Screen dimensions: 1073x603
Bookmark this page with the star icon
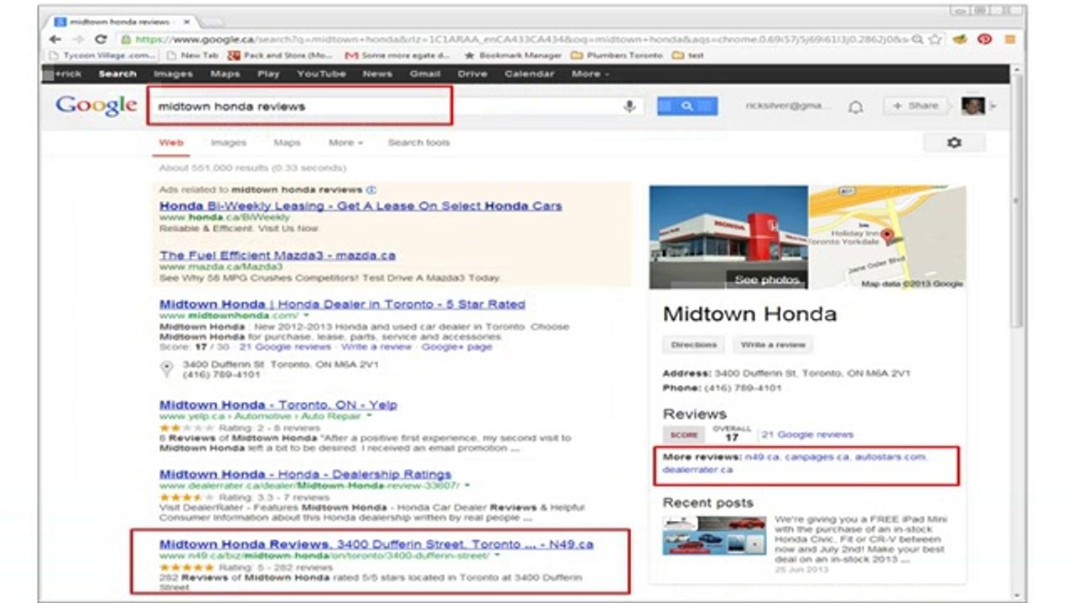[935, 39]
